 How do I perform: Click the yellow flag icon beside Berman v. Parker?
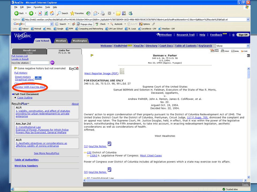pos(92,55)
